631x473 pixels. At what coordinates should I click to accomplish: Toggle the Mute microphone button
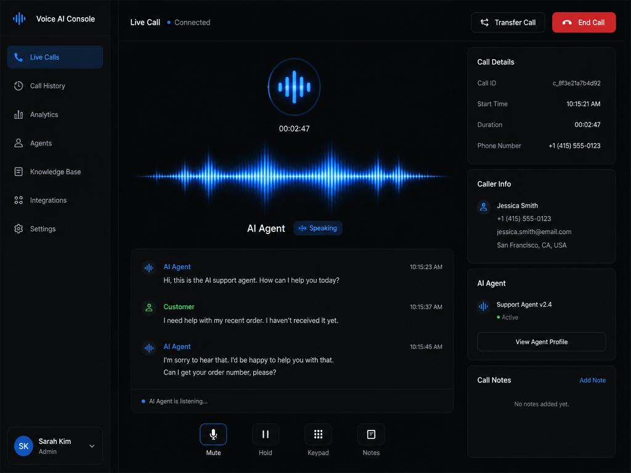coord(213,434)
